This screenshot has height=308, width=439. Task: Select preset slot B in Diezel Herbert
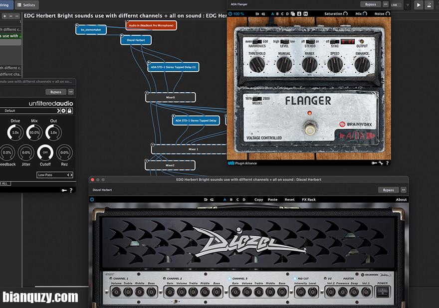tap(231, 199)
